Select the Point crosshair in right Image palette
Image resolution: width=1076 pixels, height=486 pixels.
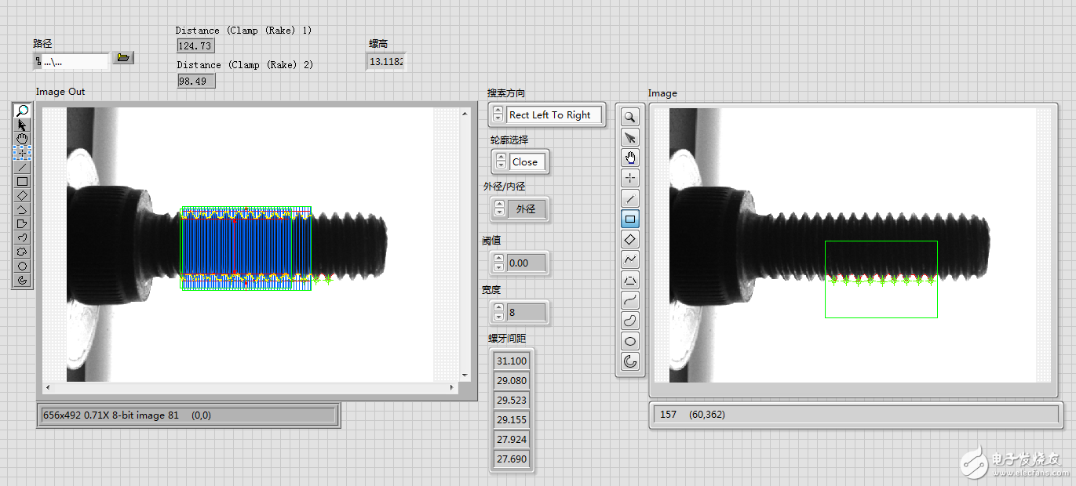pyautogui.click(x=630, y=179)
